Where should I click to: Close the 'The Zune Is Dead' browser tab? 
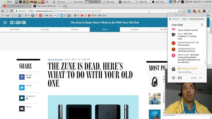pos(60,6)
